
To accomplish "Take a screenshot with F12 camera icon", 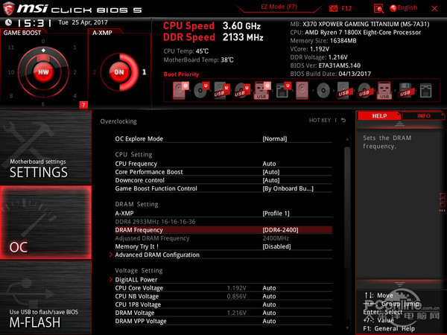I will tap(333, 8).
